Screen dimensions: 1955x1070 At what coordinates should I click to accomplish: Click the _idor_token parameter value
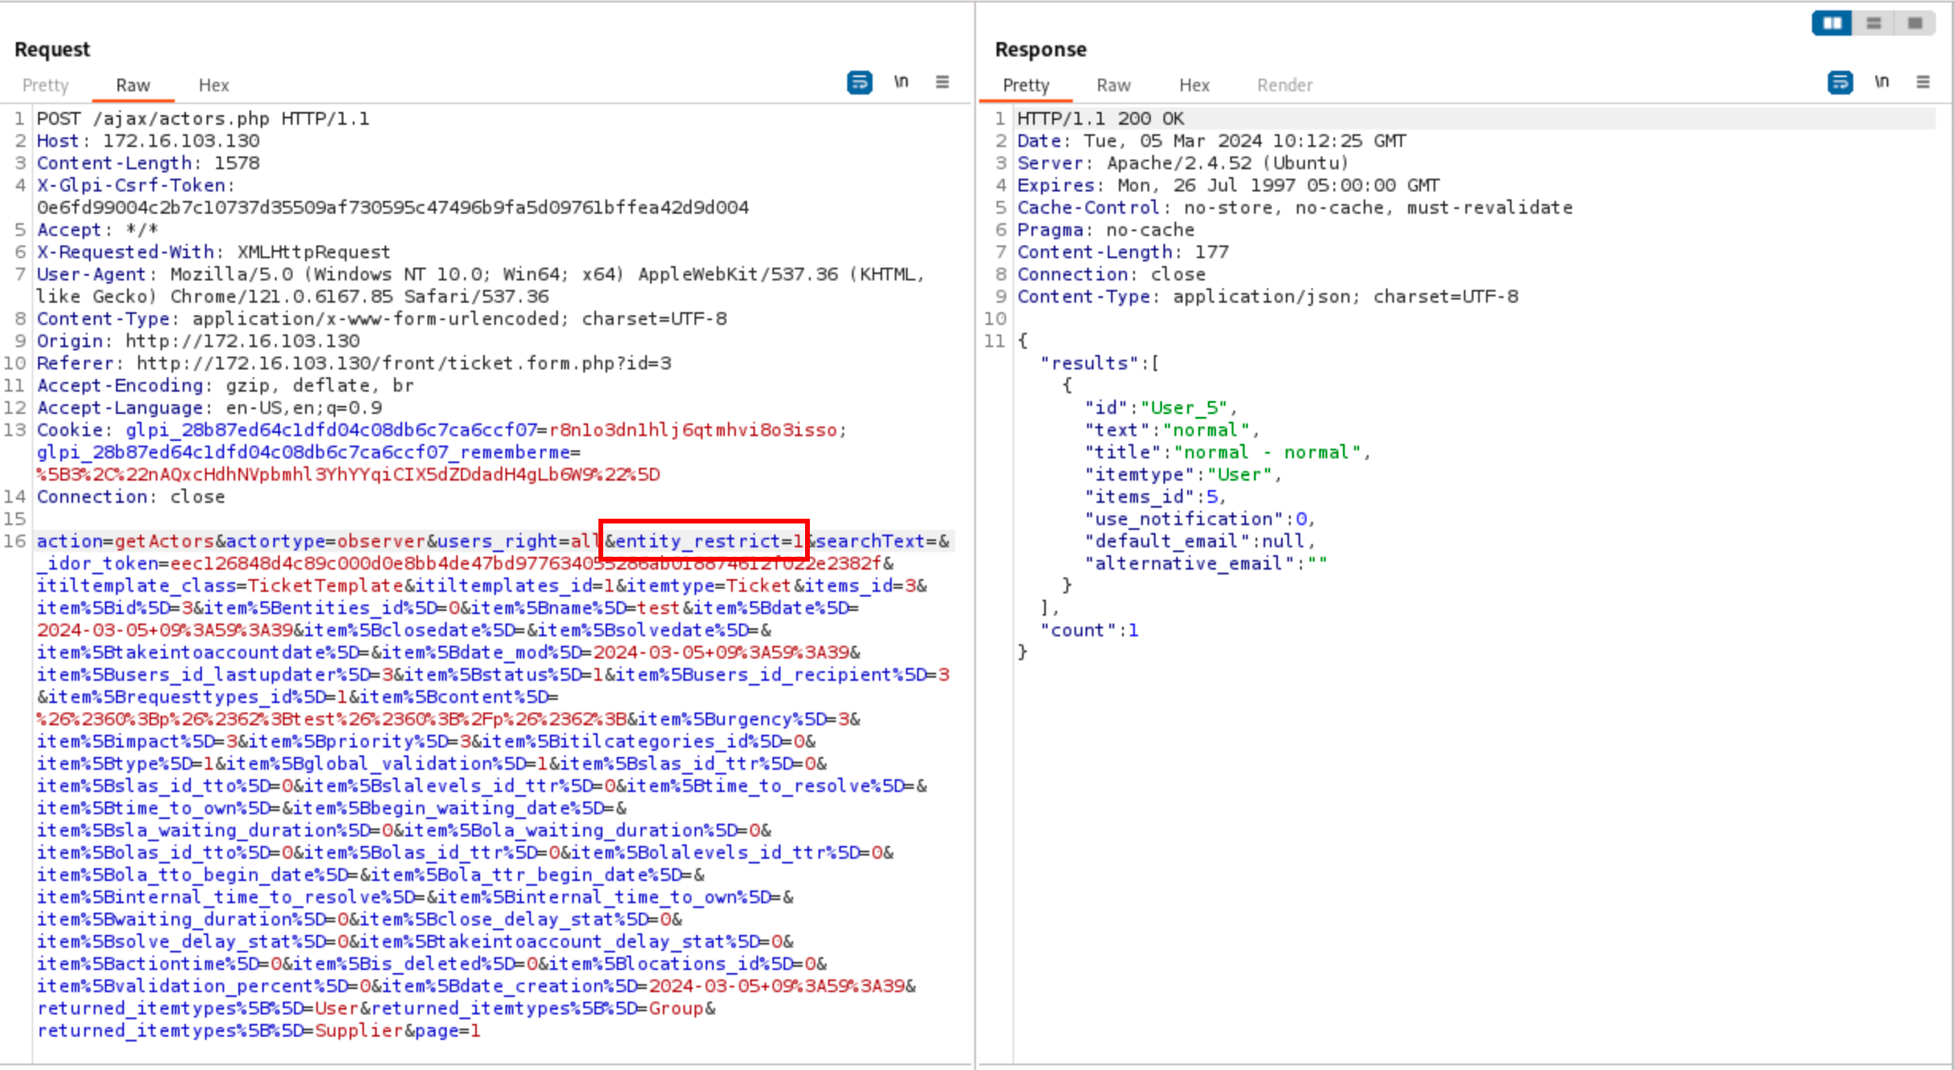click(526, 563)
